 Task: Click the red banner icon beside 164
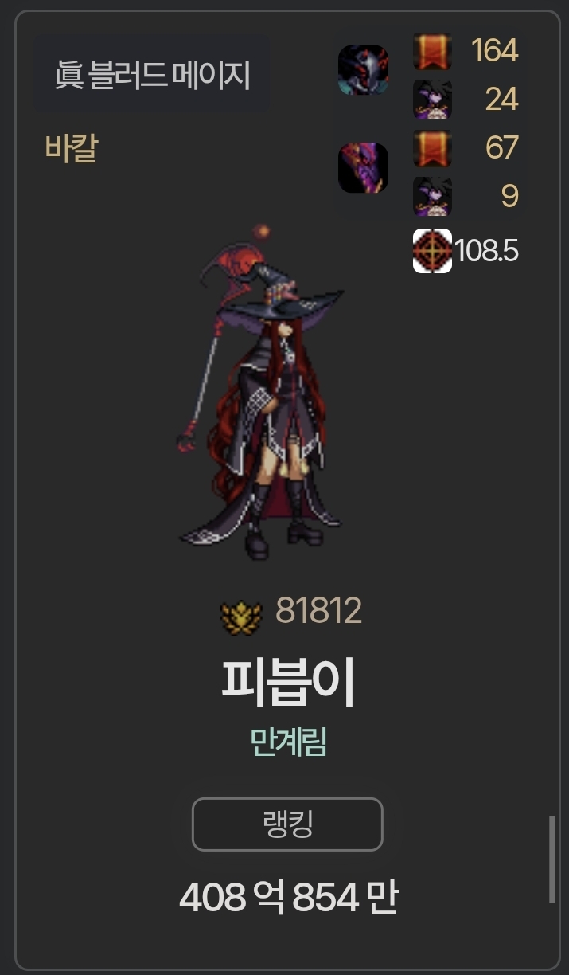pos(432,51)
